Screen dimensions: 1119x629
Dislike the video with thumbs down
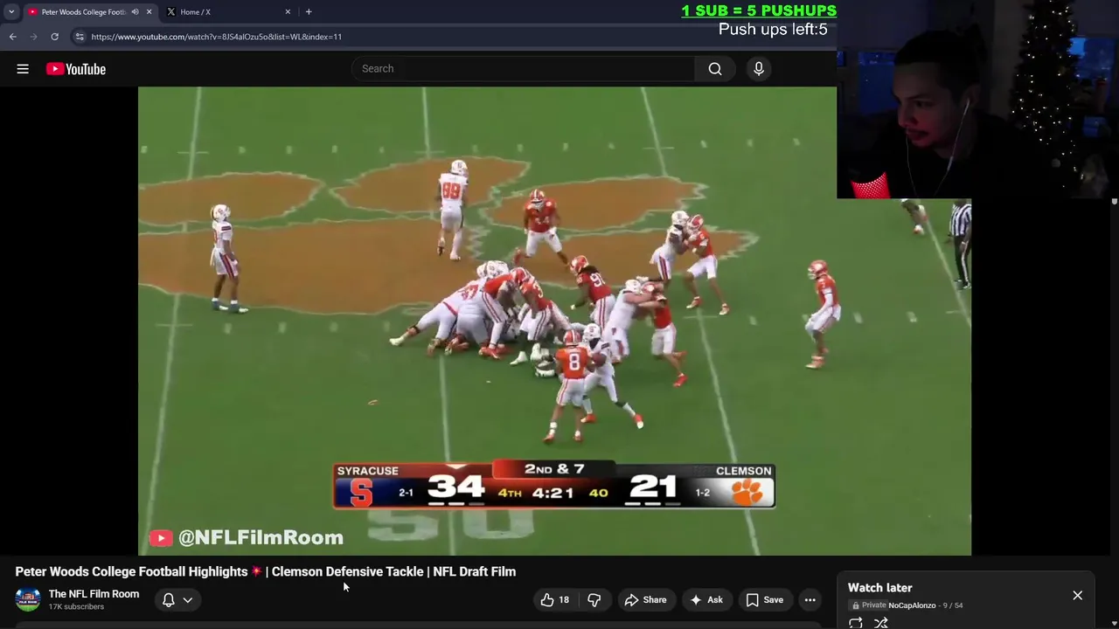pos(594,600)
